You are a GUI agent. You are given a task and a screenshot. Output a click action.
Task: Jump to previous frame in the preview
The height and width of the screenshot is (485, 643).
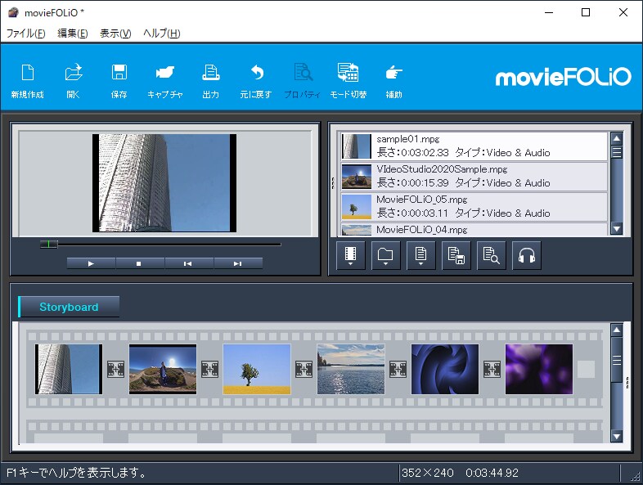tap(189, 263)
